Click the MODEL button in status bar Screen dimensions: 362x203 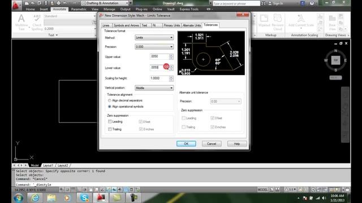pos(262,189)
